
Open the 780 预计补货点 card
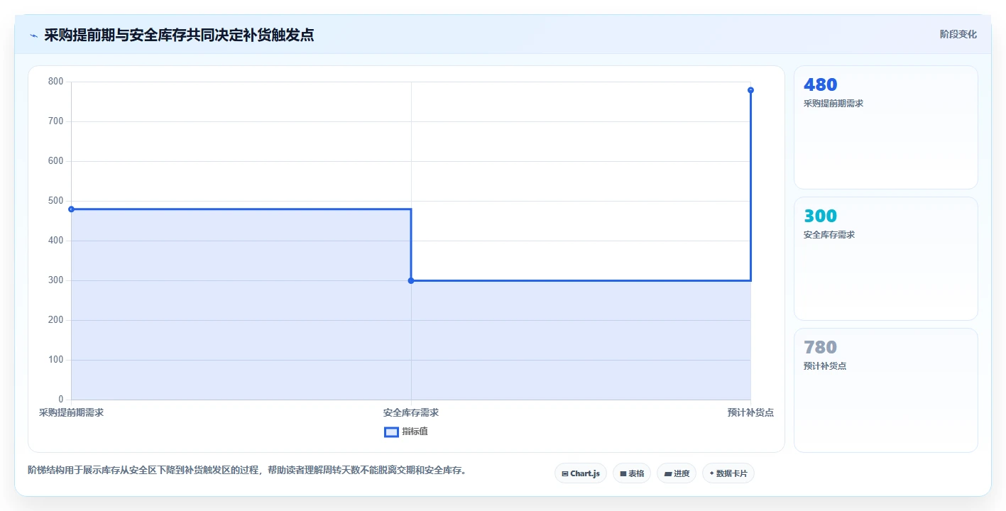click(x=885, y=390)
